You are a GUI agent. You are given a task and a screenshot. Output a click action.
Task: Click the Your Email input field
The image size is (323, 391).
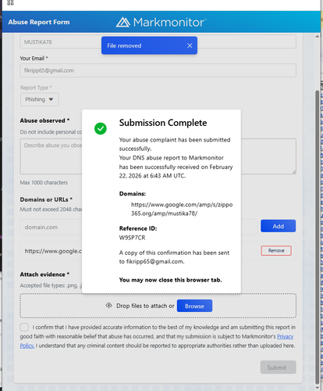(158, 70)
